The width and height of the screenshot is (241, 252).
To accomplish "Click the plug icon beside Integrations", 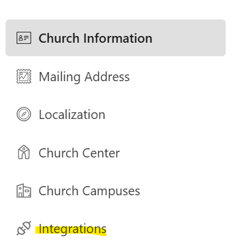I will click(24, 228).
